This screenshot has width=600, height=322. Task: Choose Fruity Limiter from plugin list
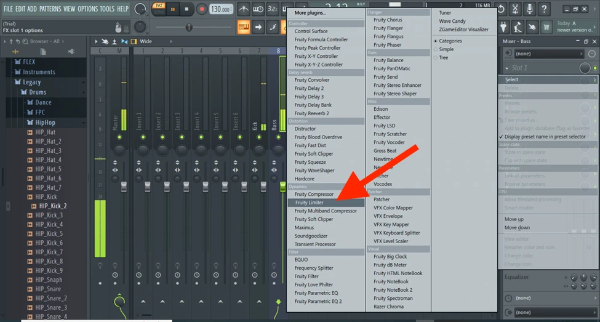pyautogui.click(x=309, y=203)
